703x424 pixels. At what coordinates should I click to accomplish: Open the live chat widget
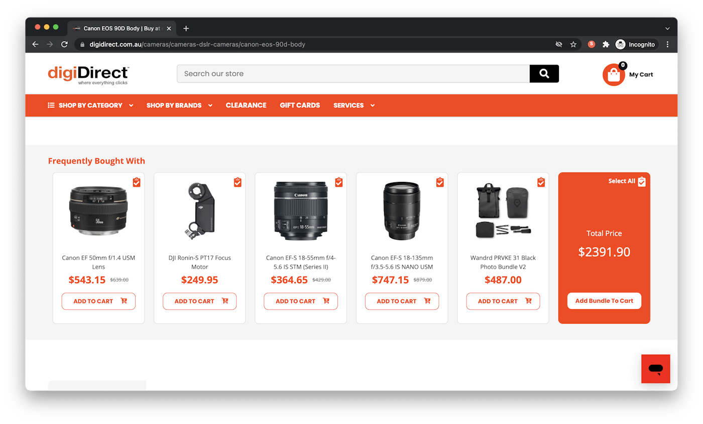click(x=656, y=369)
